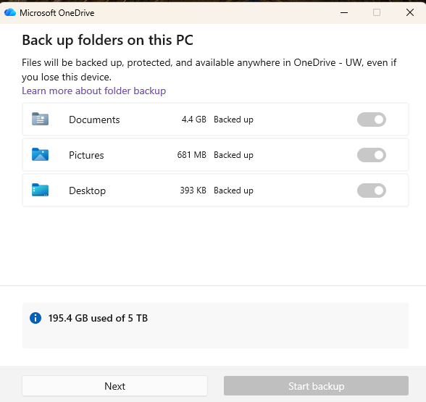Toggle the Pictures backup switch
426x402 pixels.
click(372, 155)
